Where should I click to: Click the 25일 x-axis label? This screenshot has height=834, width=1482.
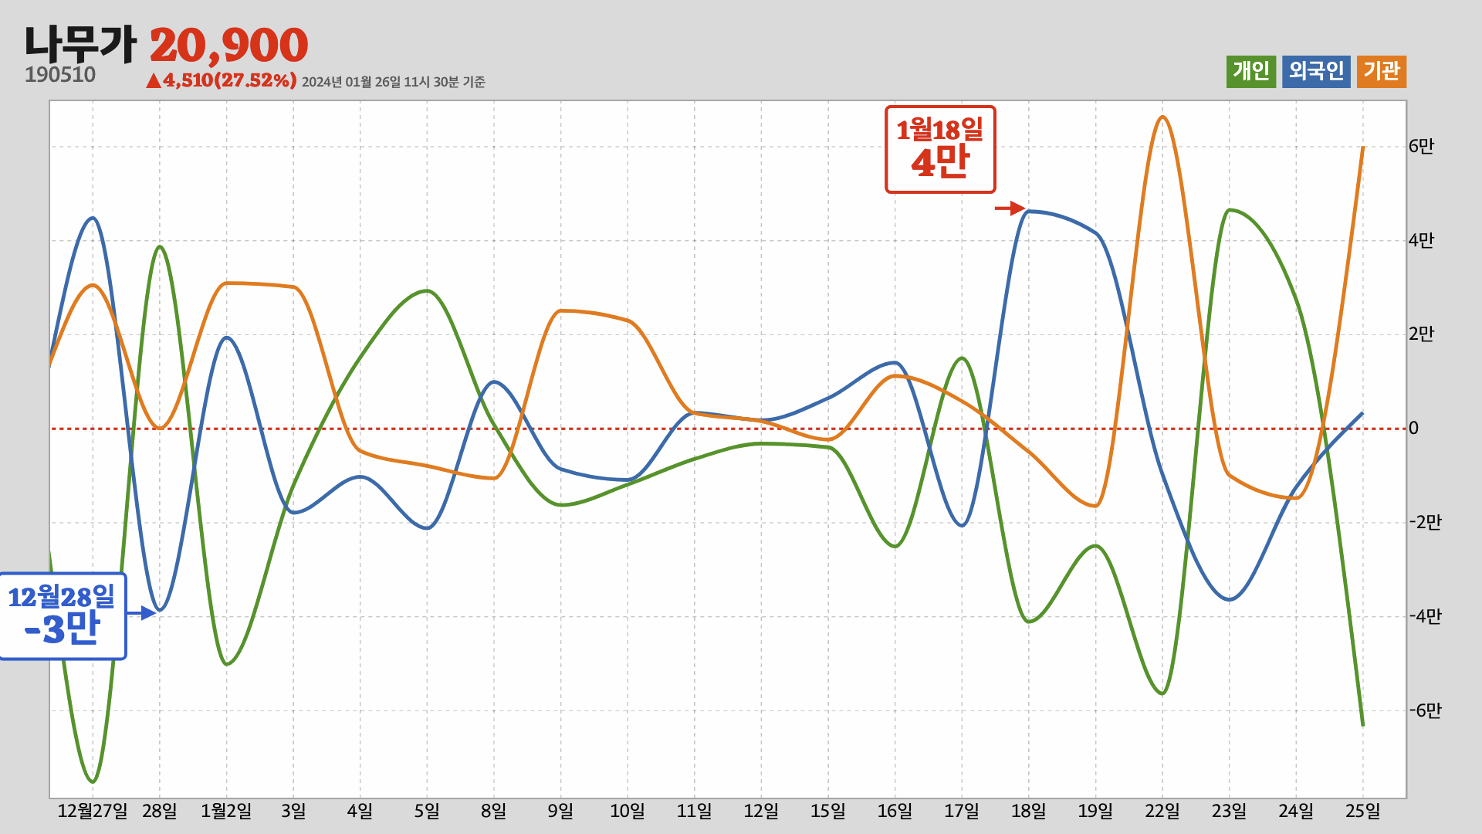(x=1363, y=811)
